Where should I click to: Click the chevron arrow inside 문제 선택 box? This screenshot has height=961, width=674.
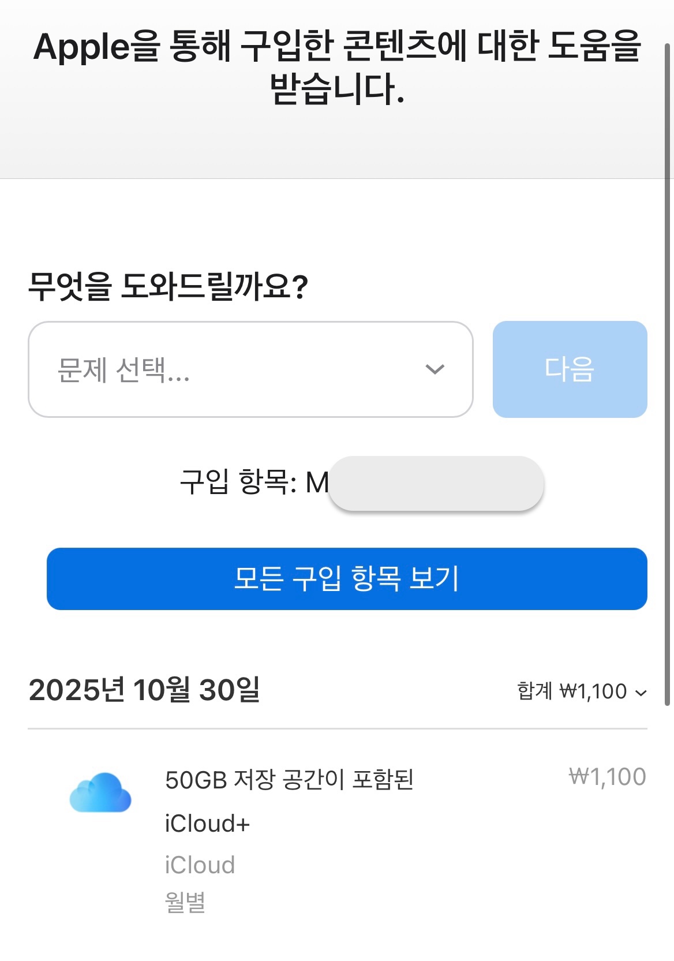click(435, 369)
